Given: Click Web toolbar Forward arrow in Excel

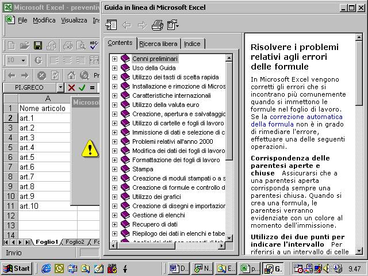Looking at the screenshot, I should click(x=25, y=75).
